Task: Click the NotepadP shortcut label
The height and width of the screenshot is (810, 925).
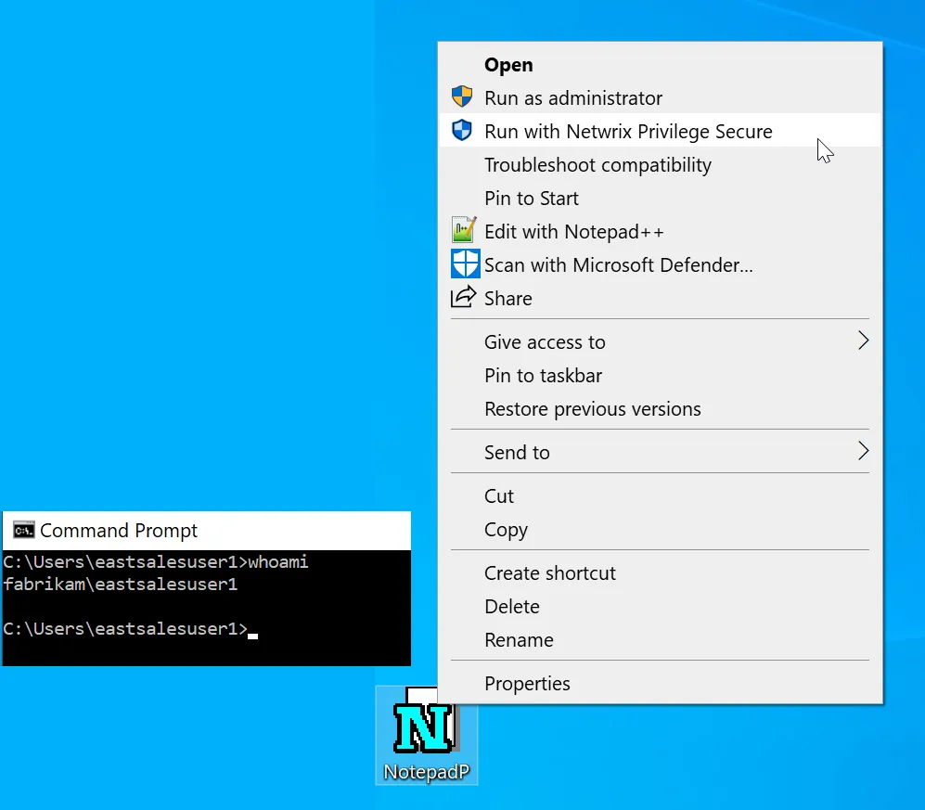Action: (427, 772)
